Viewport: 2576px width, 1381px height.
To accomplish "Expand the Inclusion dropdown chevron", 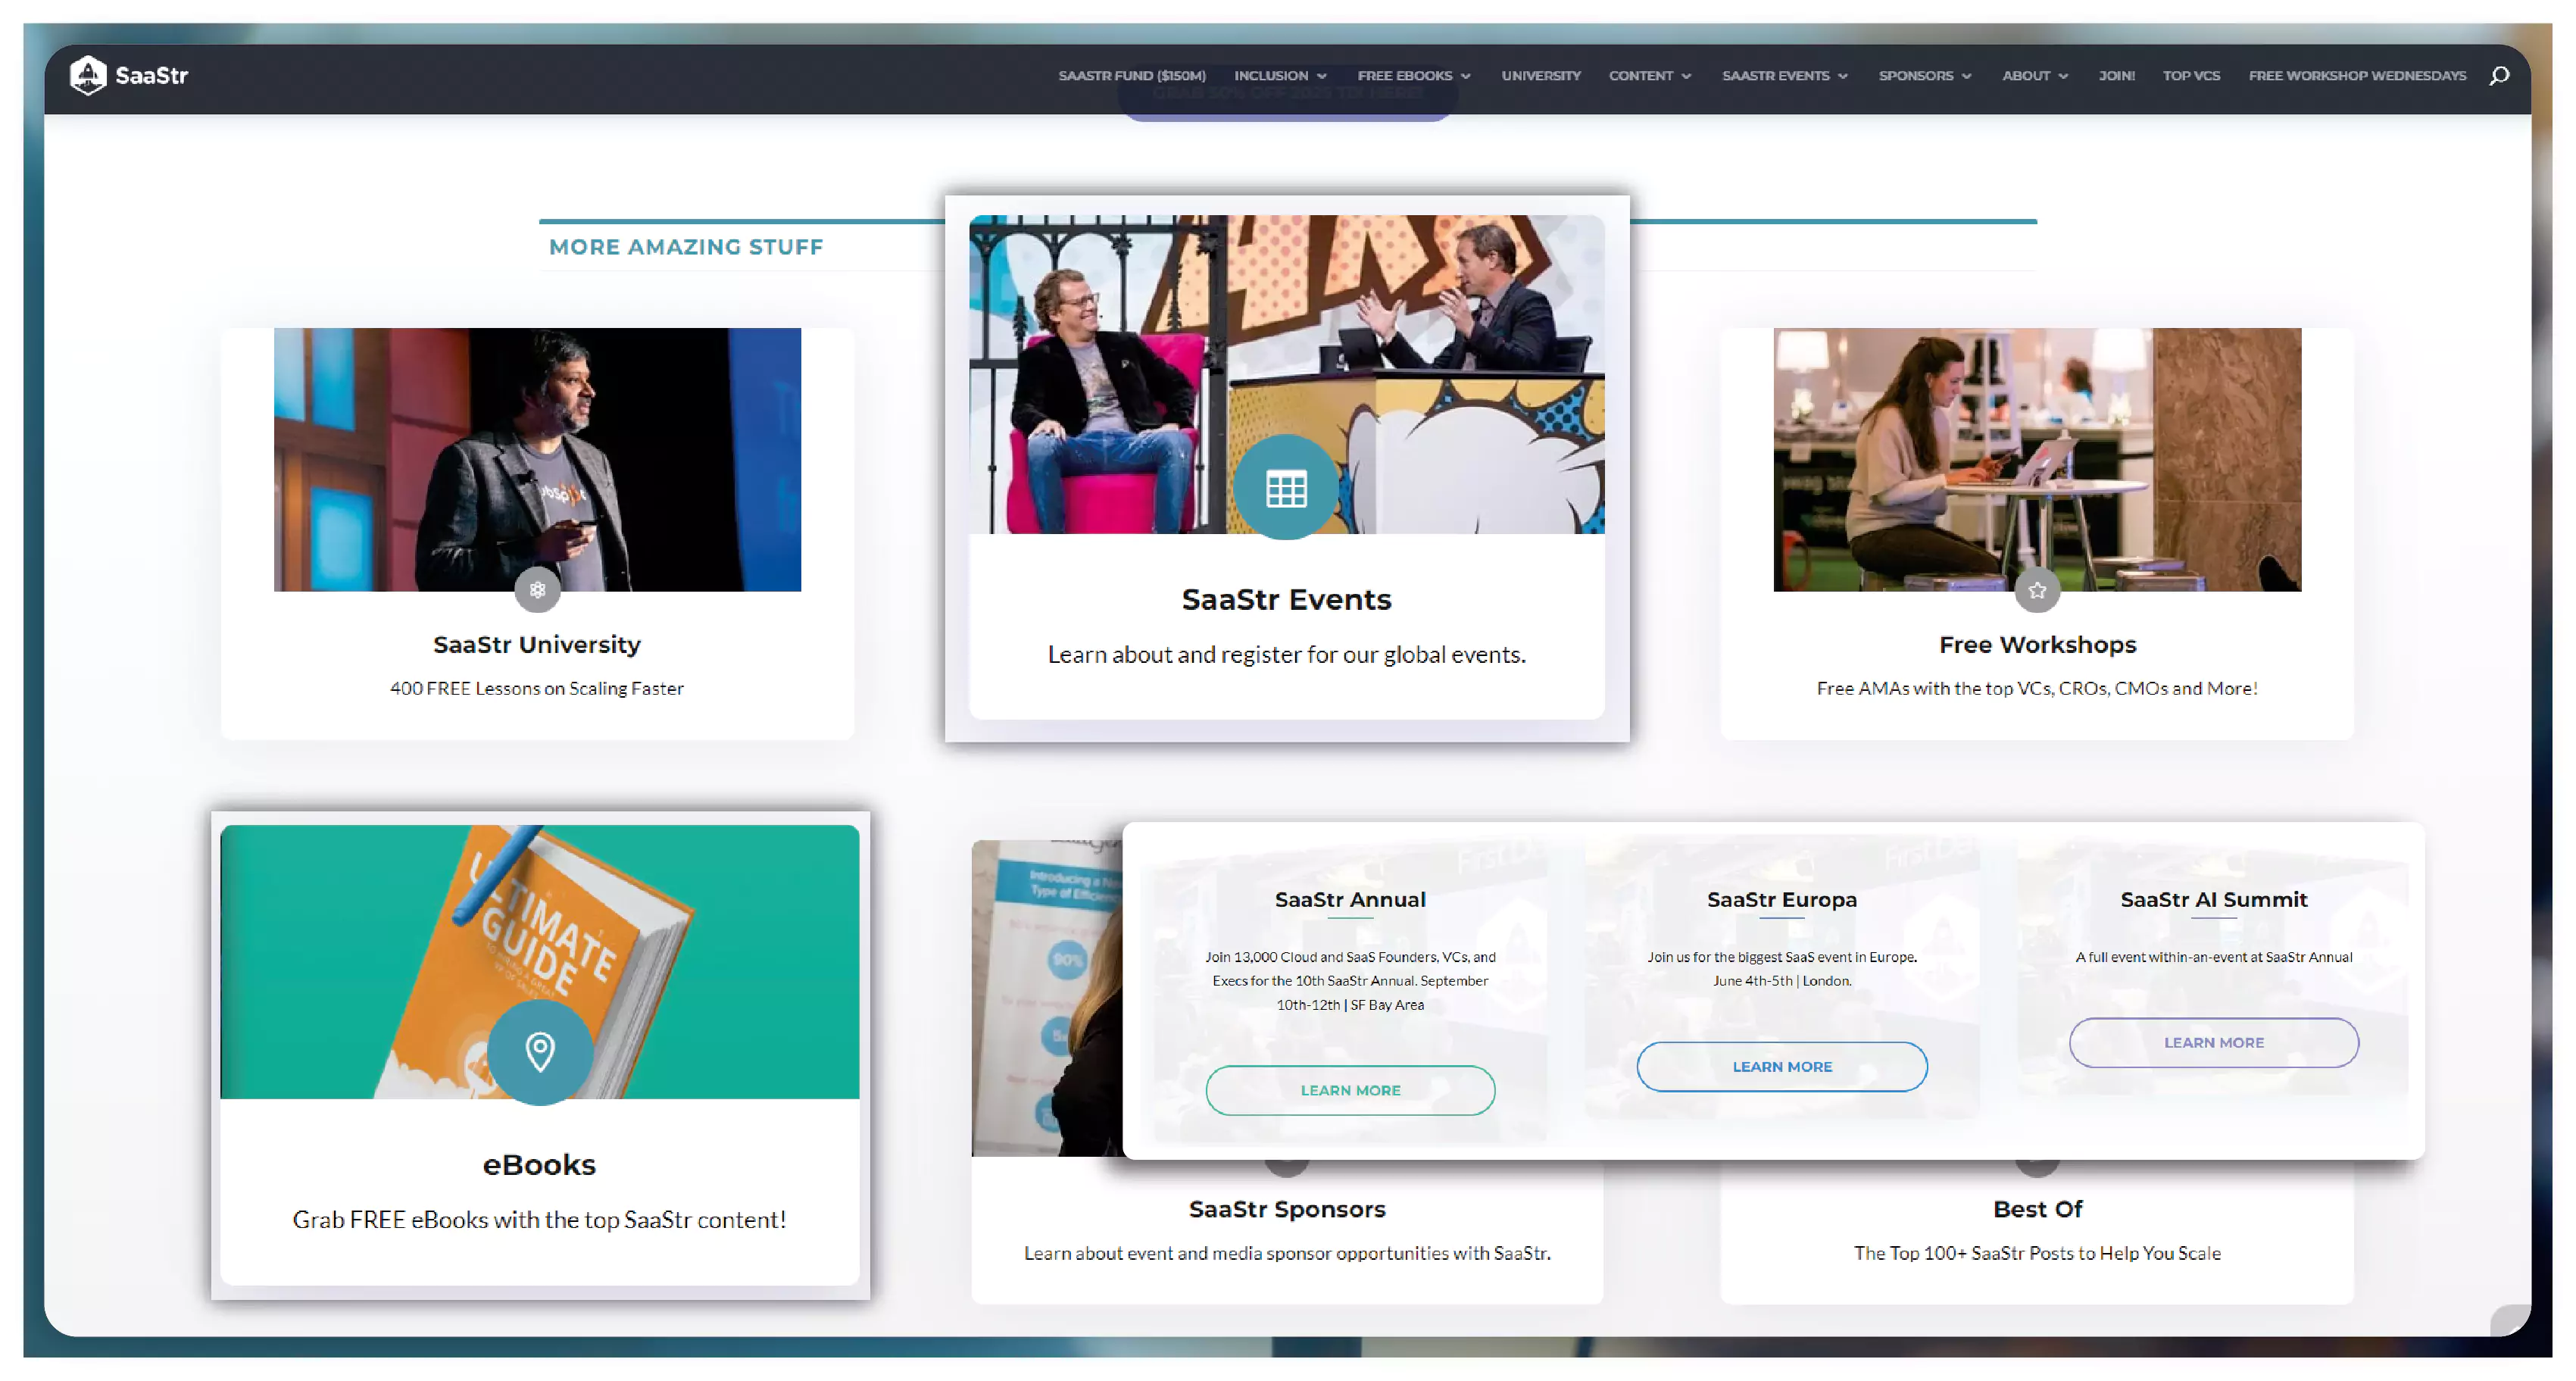I will coord(1322,76).
